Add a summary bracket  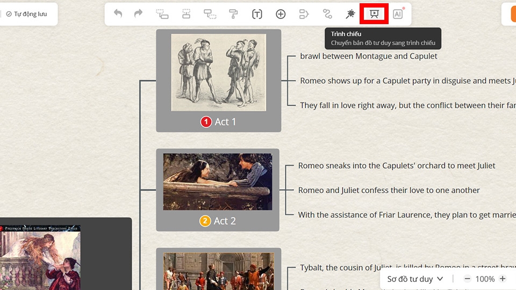(x=304, y=14)
